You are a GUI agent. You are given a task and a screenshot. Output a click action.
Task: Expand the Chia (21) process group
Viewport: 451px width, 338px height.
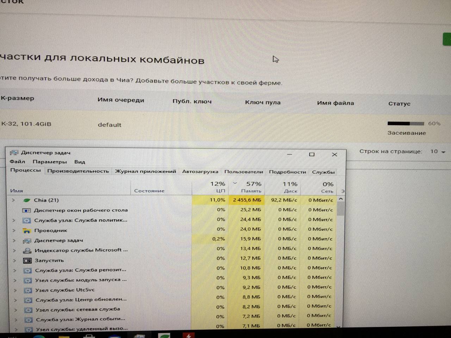tap(13, 200)
